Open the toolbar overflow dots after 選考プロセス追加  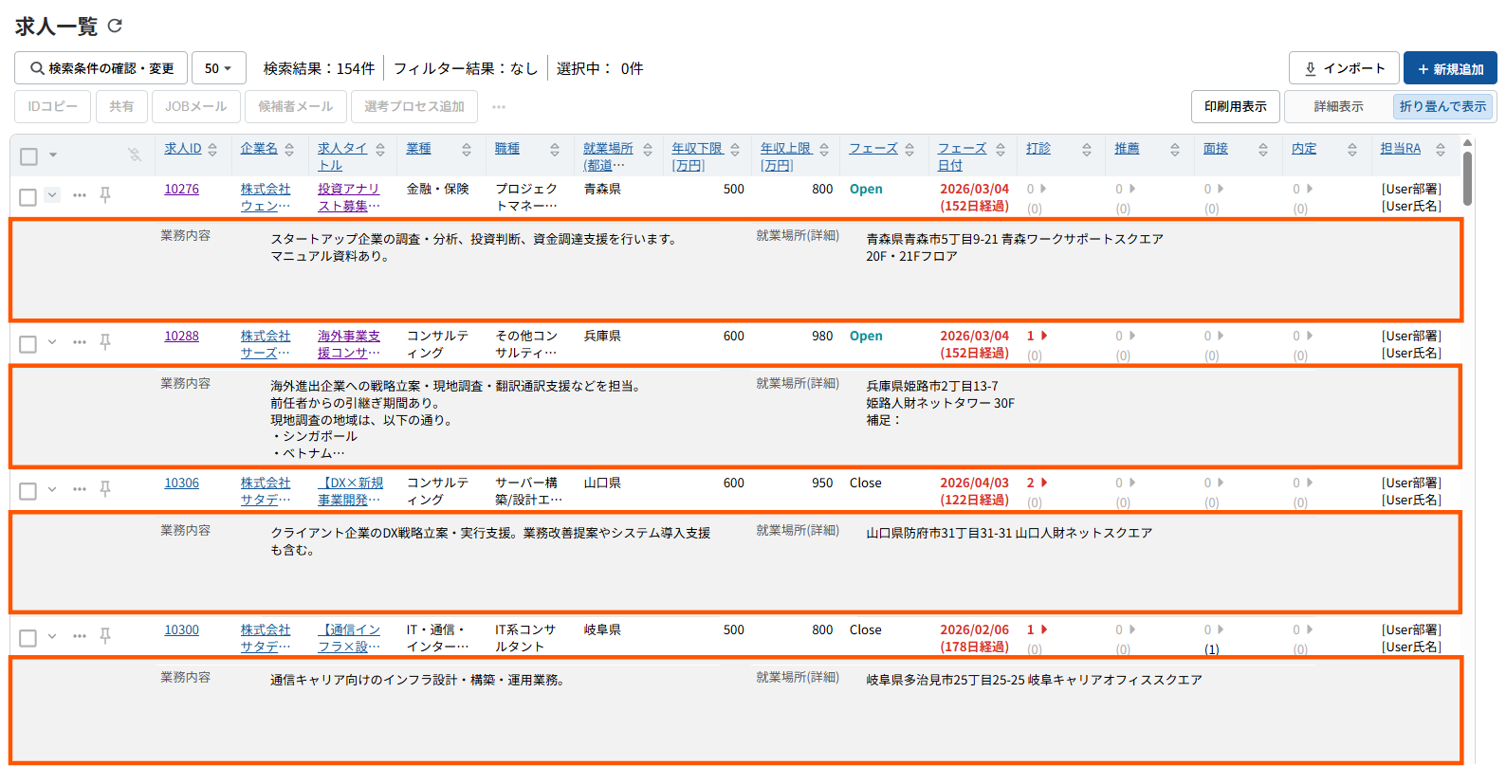click(x=499, y=107)
